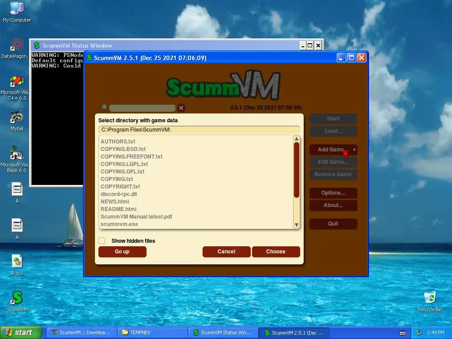Select the A.ocx file icon

pos(17,265)
